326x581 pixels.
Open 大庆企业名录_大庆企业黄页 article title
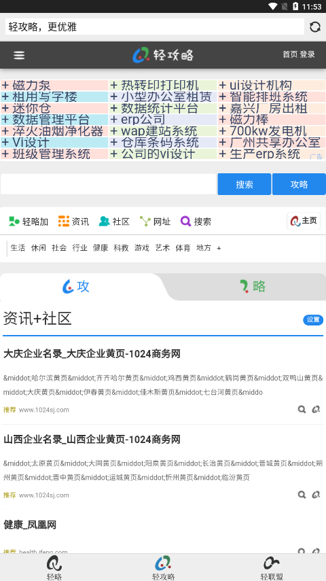pos(92,354)
